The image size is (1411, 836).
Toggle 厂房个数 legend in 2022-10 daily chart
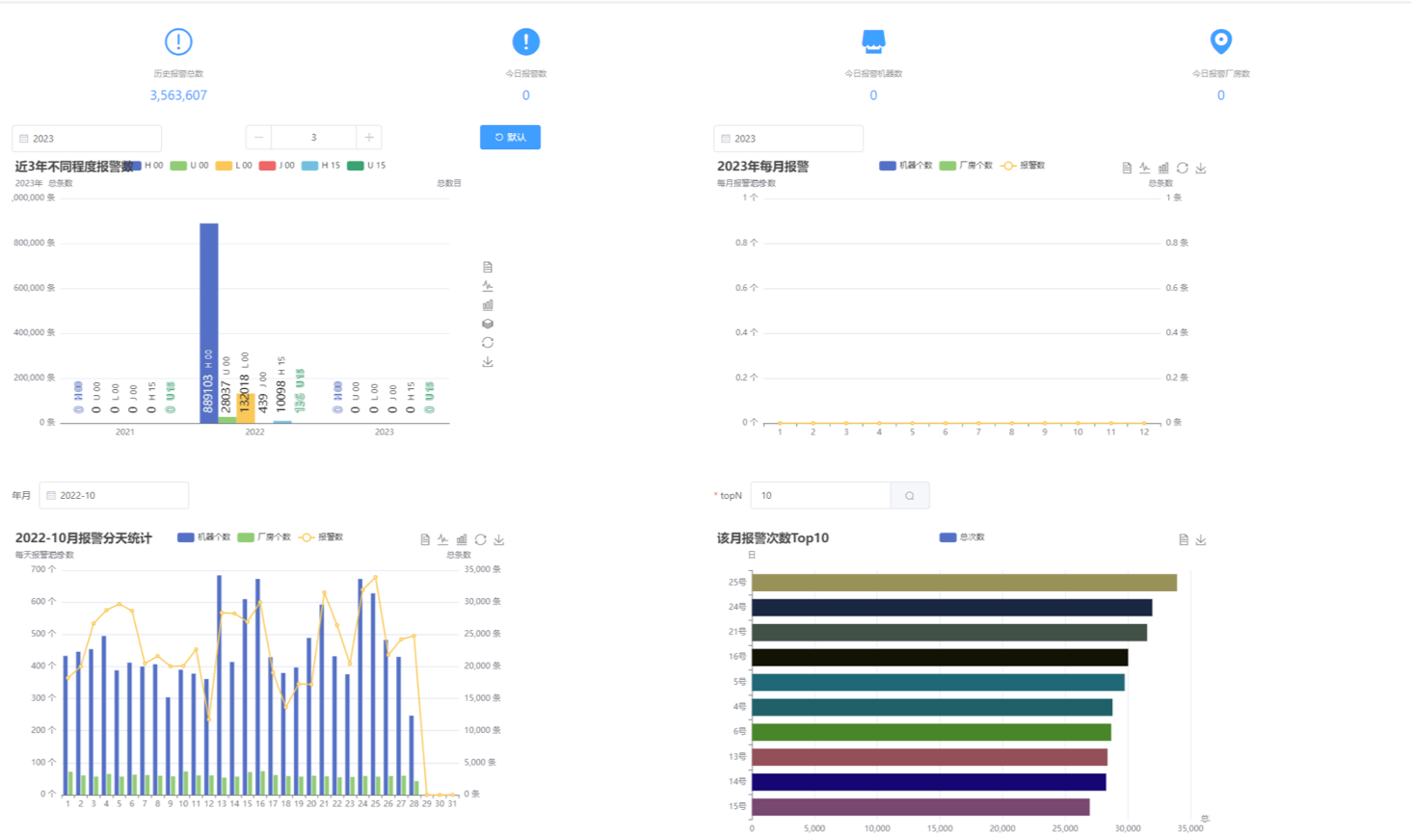pos(264,537)
